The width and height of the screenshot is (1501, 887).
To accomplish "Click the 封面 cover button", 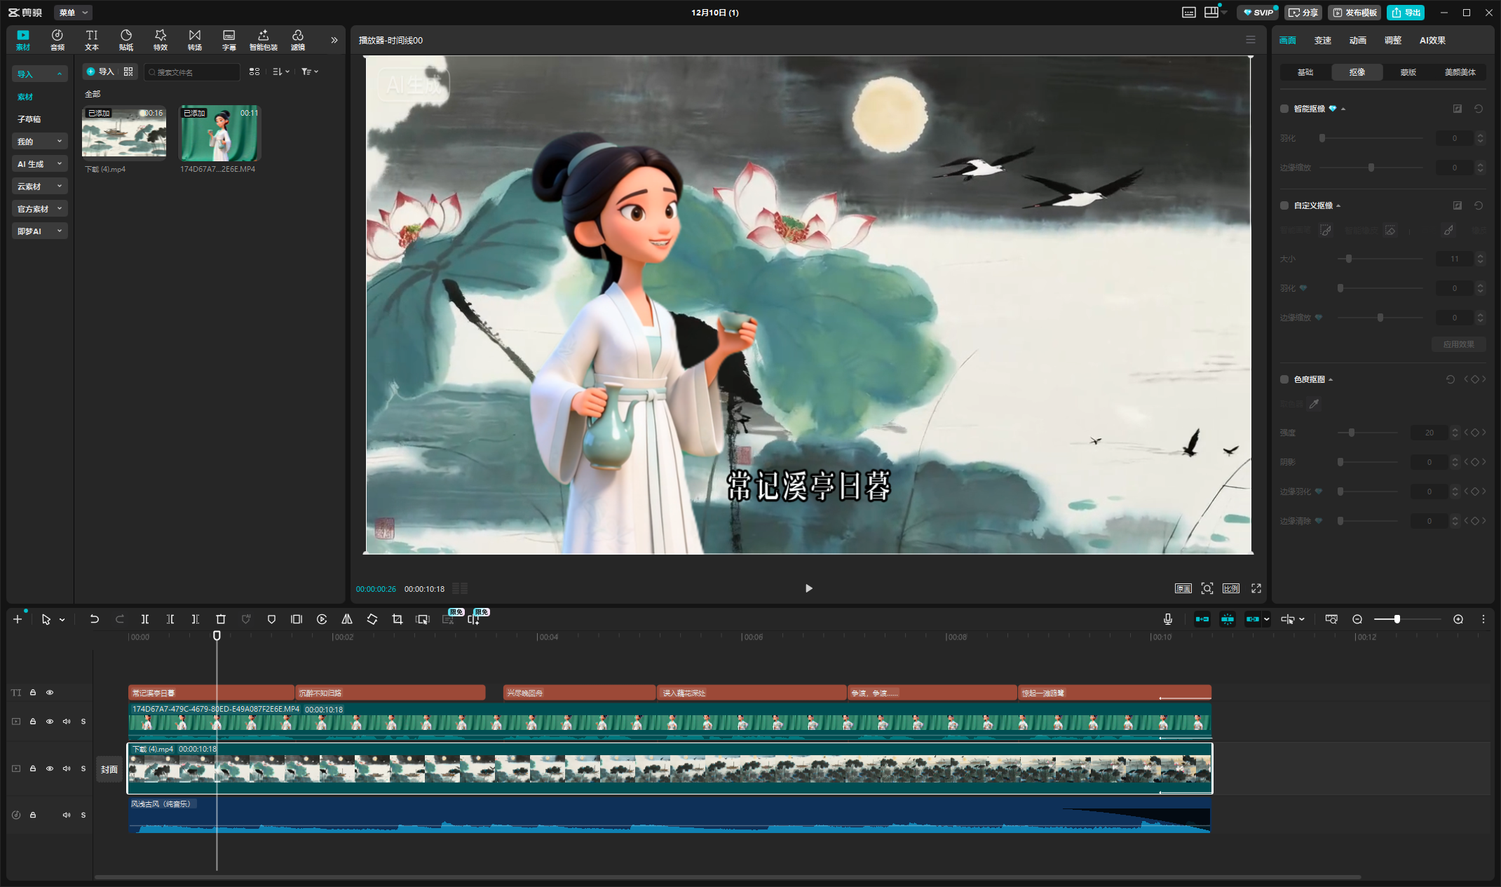I will click(x=109, y=769).
